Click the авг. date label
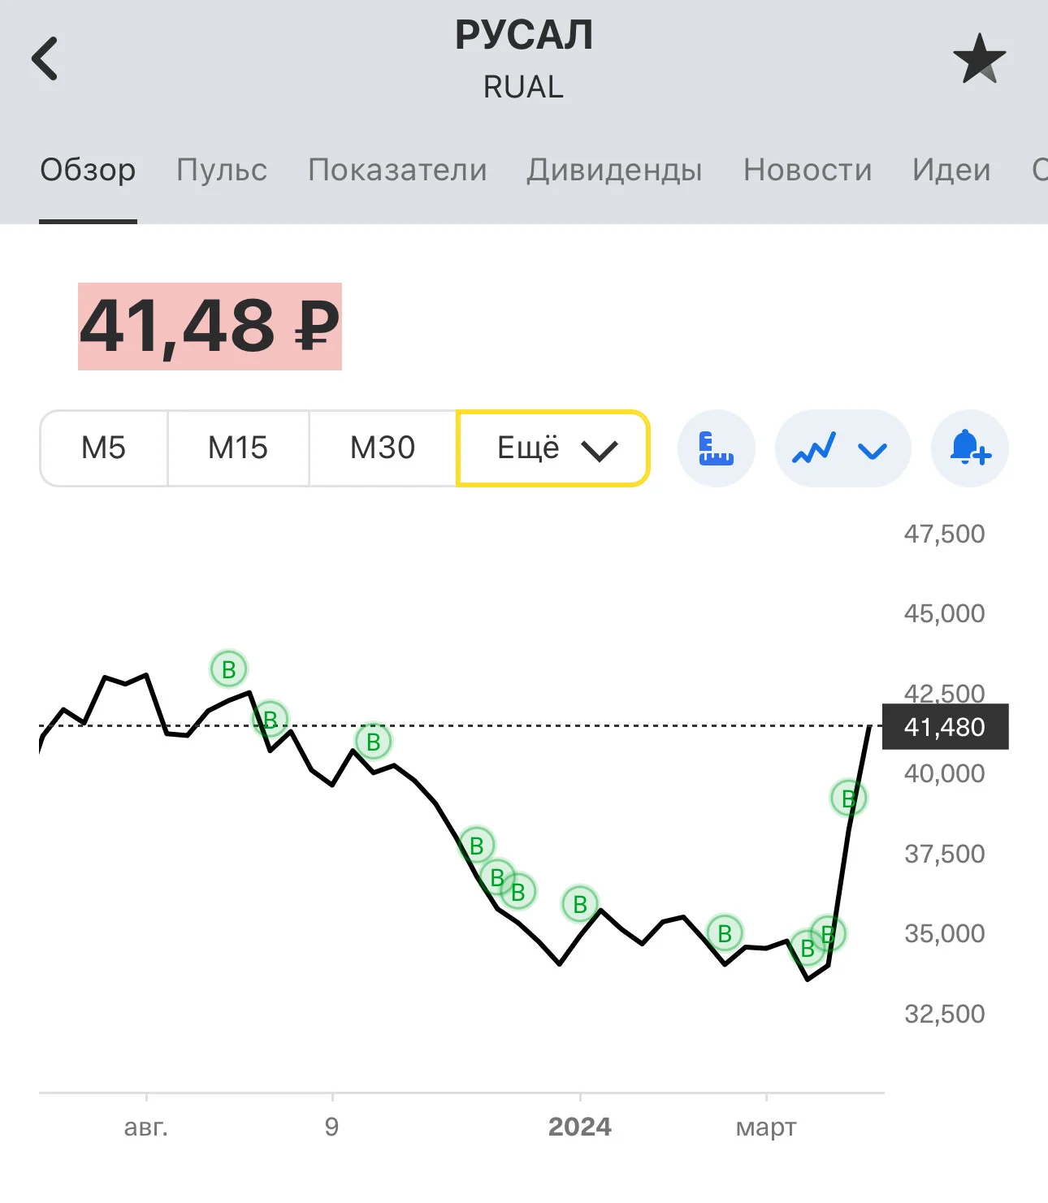Image resolution: width=1048 pixels, height=1203 pixels. point(146,1127)
